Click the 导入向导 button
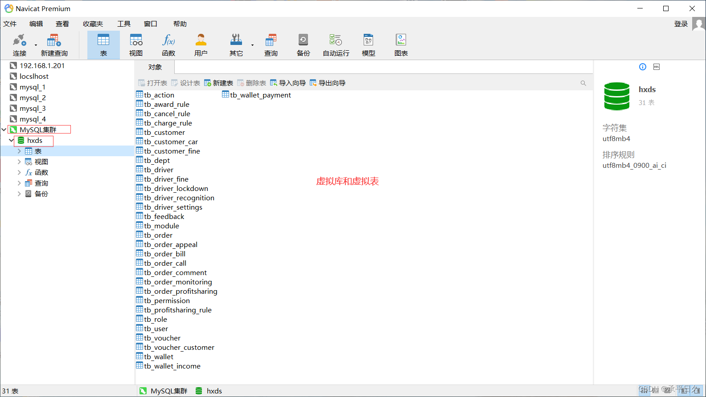The width and height of the screenshot is (706, 397). [x=288, y=83]
